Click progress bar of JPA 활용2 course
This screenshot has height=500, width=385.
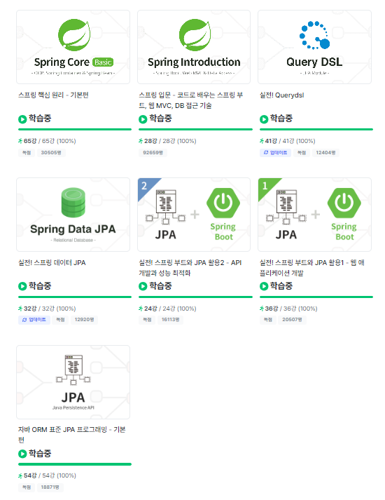(x=195, y=297)
